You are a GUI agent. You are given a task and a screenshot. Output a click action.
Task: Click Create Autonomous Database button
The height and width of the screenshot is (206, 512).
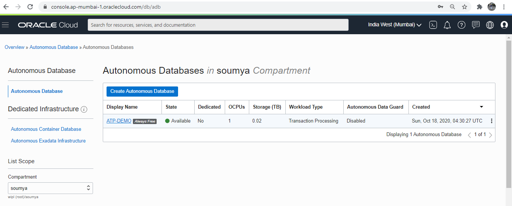point(142,91)
